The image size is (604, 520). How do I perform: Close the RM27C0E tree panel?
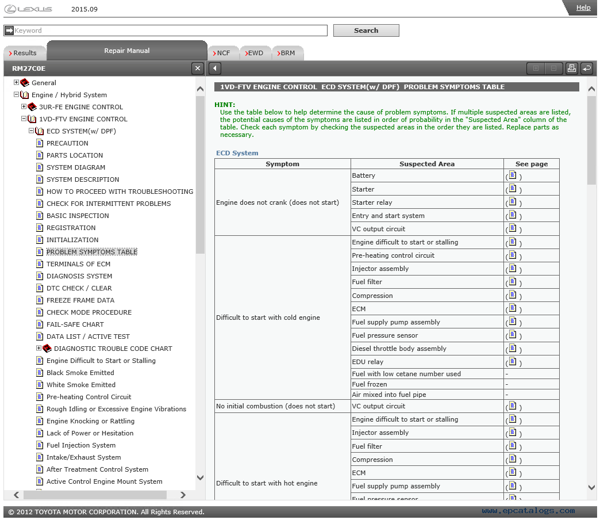198,68
